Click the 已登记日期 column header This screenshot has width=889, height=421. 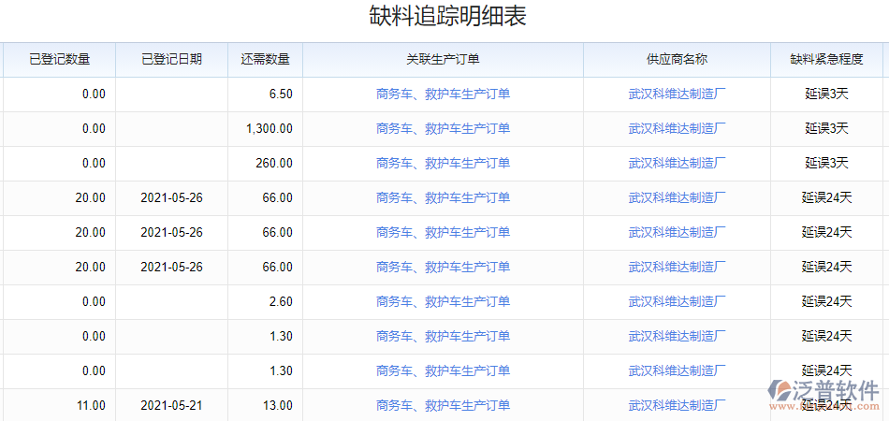click(171, 60)
